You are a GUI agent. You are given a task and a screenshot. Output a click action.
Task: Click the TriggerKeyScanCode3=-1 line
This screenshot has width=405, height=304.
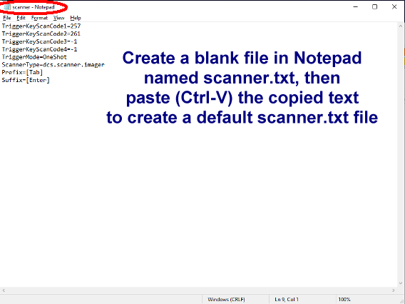tap(39, 41)
